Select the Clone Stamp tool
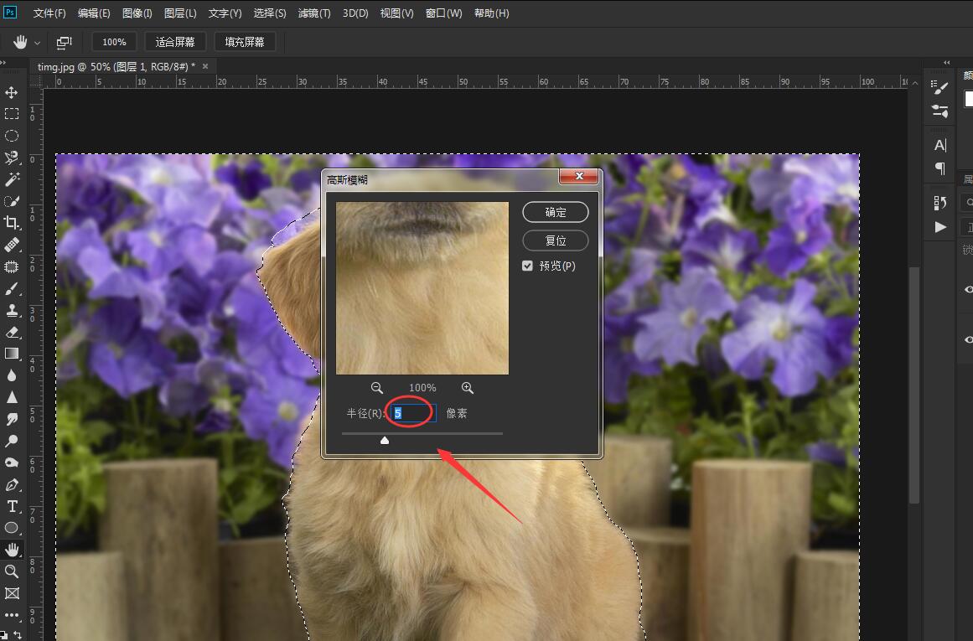This screenshot has height=641, width=973. (x=11, y=310)
